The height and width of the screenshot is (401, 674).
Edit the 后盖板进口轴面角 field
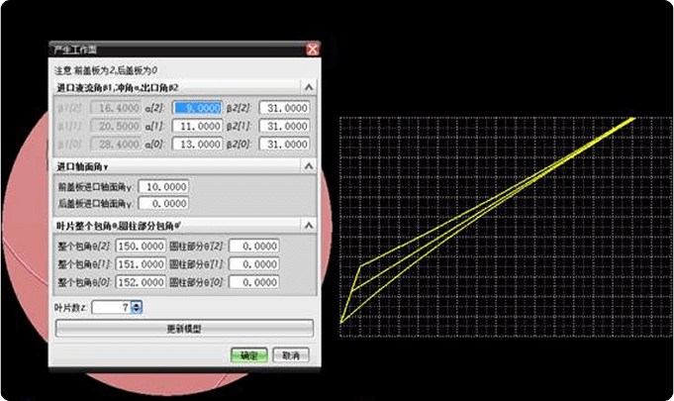(x=164, y=203)
